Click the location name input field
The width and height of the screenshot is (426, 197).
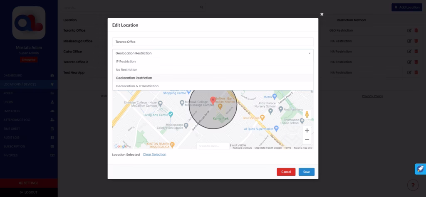[x=213, y=42]
